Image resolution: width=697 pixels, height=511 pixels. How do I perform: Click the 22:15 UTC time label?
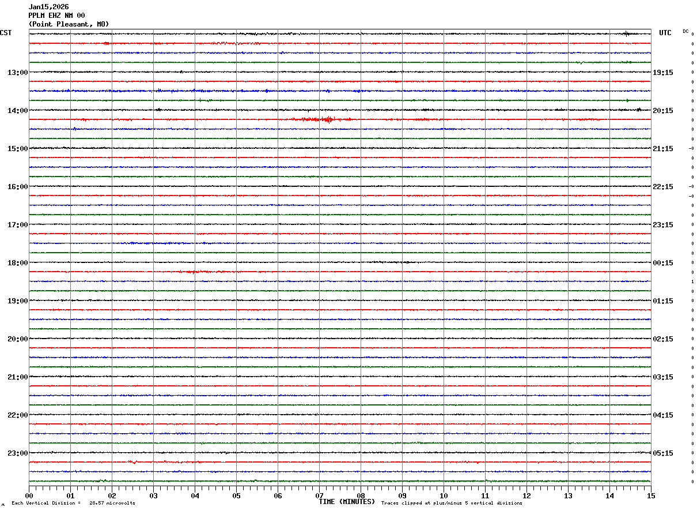tap(663, 187)
